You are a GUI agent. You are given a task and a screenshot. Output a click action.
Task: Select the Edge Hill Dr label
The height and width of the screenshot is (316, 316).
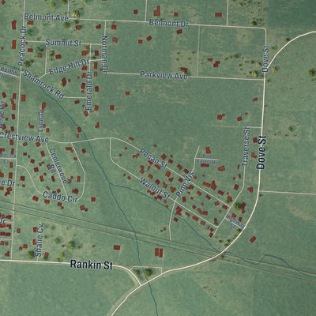point(70,66)
